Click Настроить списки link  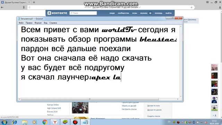coord(129,109)
